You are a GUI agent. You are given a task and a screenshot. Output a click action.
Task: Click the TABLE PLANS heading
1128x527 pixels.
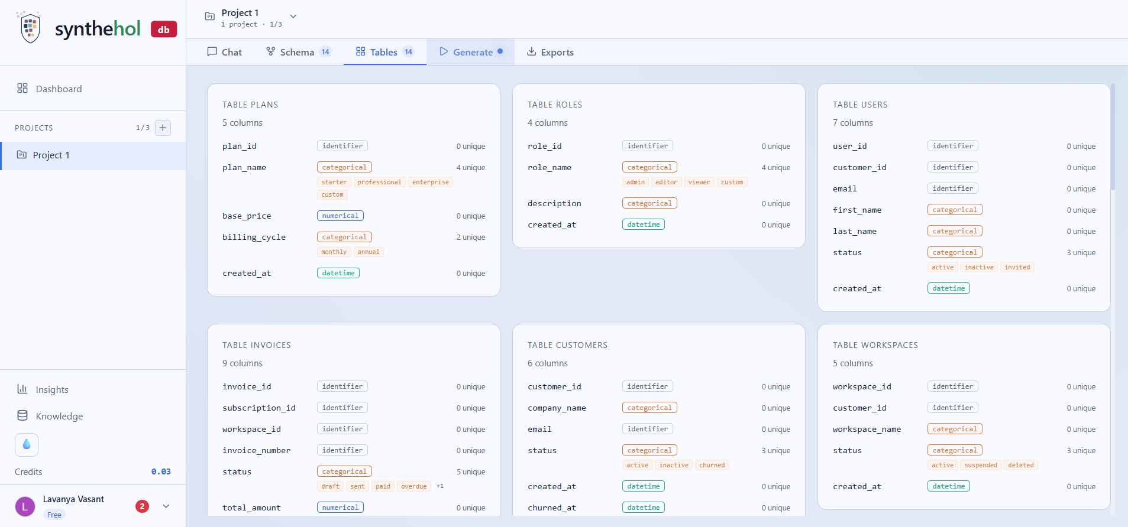click(x=250, y=105)
